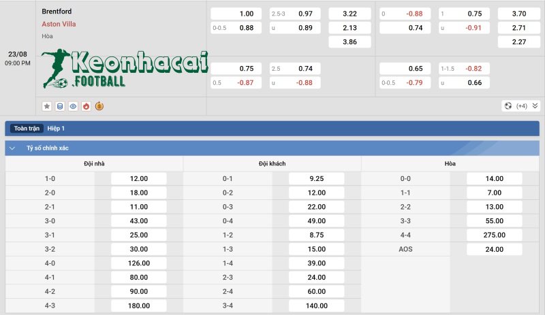Open the database statistics icon

pyautogui.click(x=60, y=106)
